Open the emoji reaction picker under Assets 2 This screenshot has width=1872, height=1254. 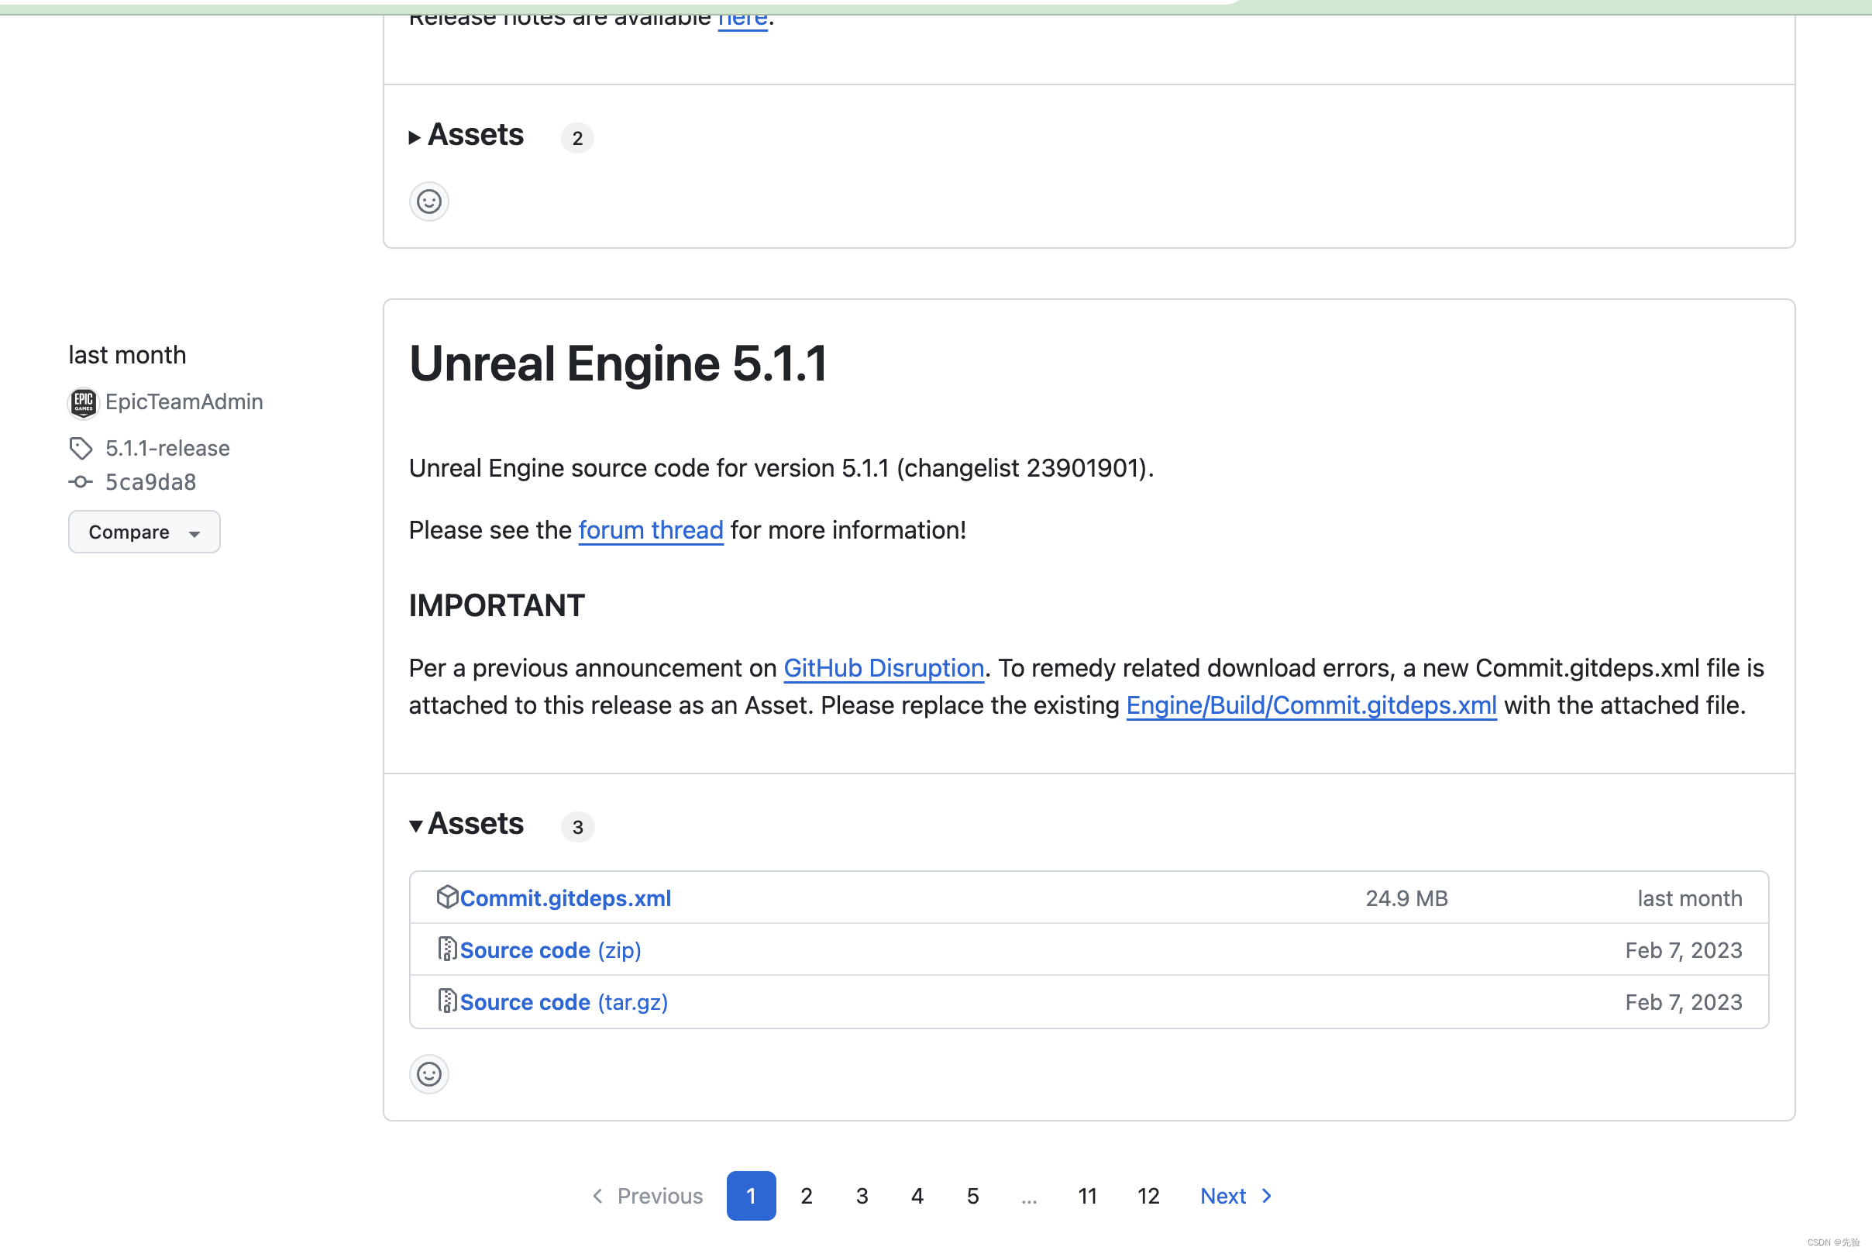click(428, 201)
